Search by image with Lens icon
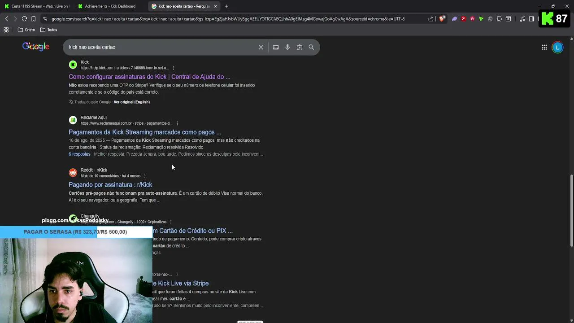 click(300, 47)
